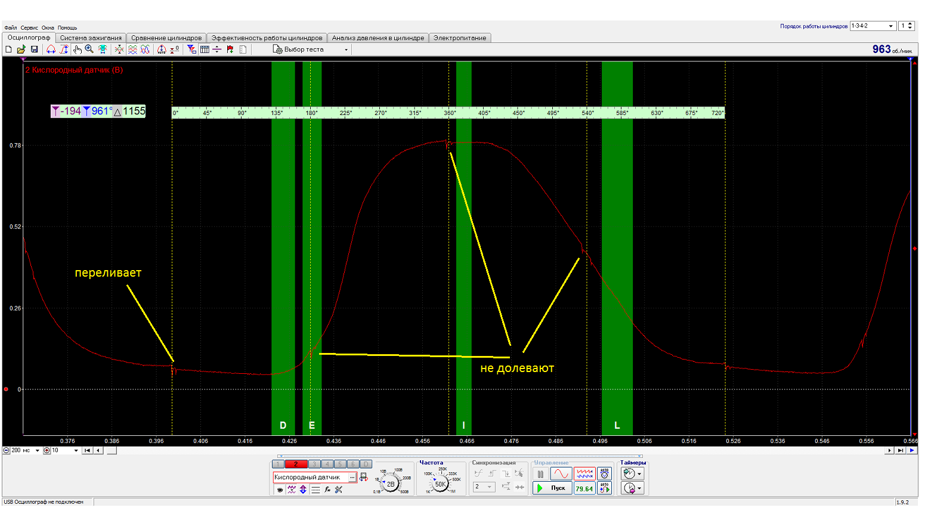The height and width of the screenshot is (508, 925).
Task: Switch to Сравнение цилиндров tab
Action: pyautogui.click(x=166, y=38)
